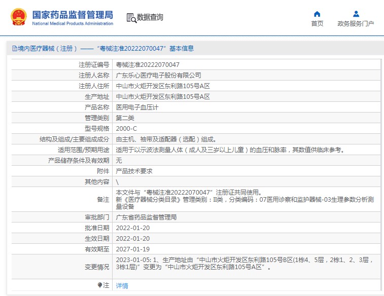The height and width of the screenshot is (296, 384).
Task: Select product name 医用电子血压计
Action: coord(137,107)
